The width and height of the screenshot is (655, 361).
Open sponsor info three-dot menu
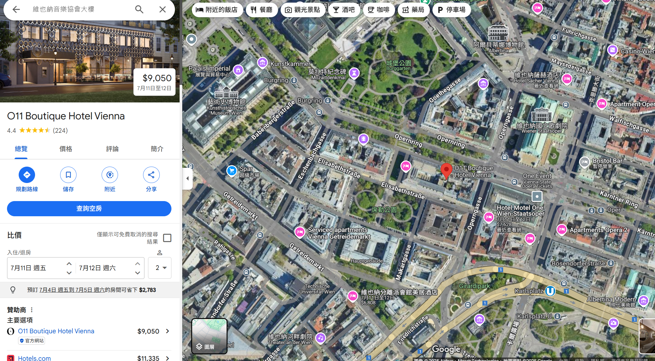(32, 310)
